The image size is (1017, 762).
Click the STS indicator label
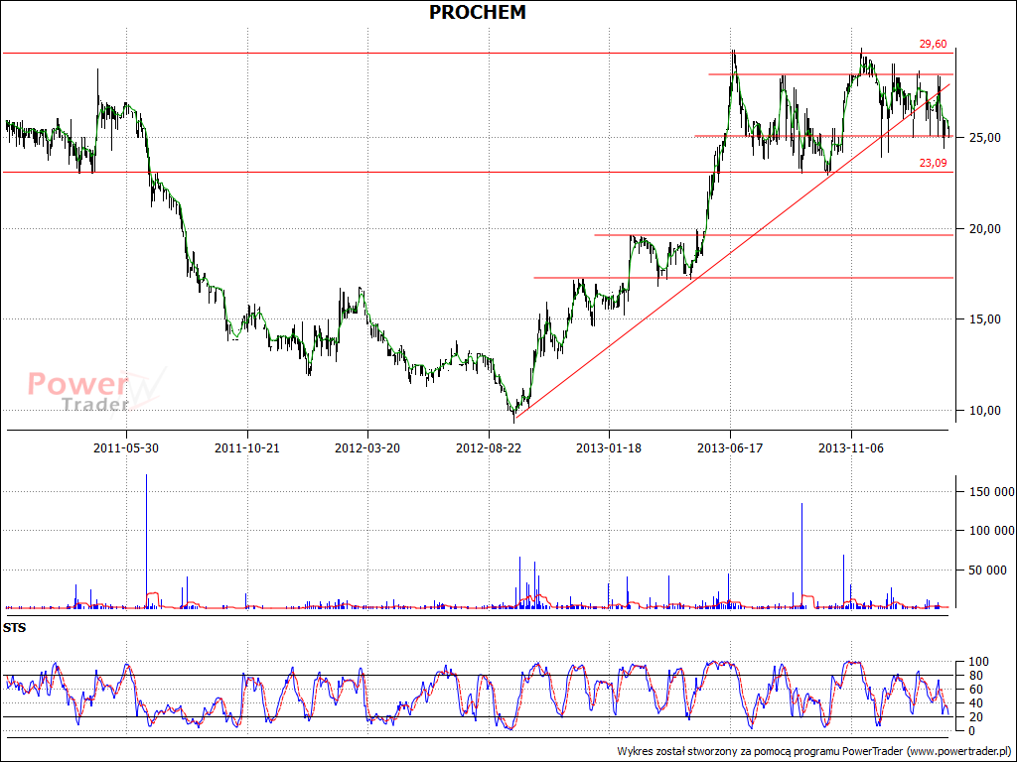pyautogui.click(x=14, y=628)
